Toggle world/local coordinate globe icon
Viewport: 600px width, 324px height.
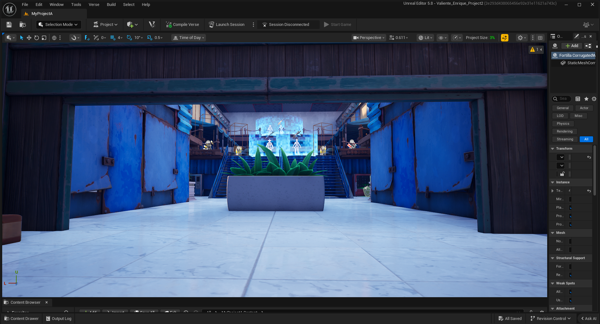[54, 38]
